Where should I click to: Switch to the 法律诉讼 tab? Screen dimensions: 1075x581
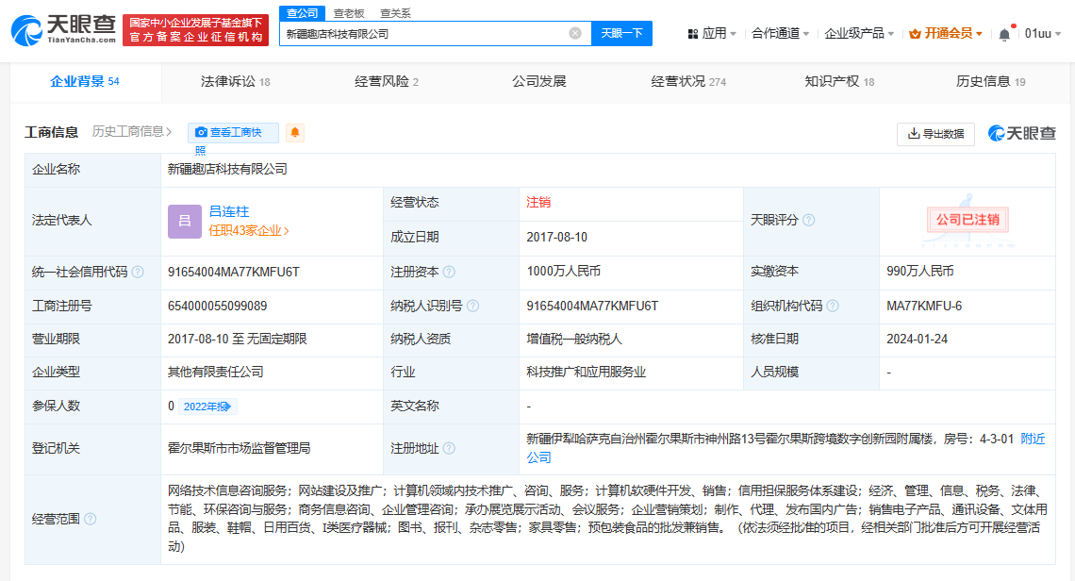pos(235,82)
